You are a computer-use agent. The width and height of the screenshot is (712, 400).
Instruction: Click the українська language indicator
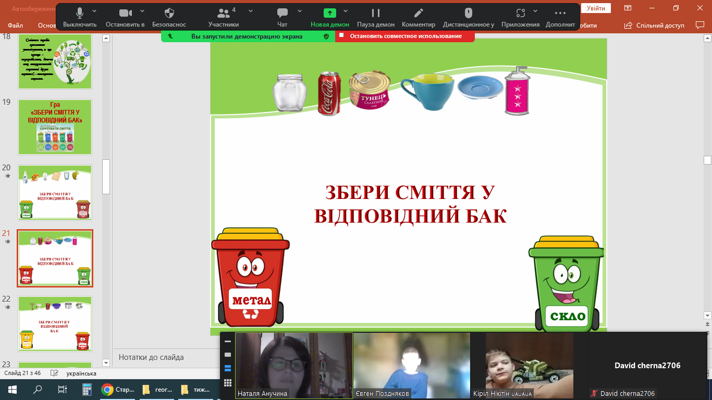coord(81,373)
